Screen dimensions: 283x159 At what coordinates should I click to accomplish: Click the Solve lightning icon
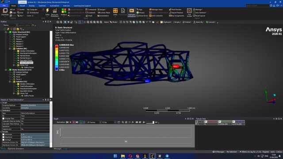pos(47,11)
